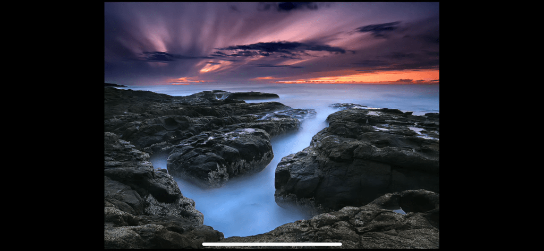Click the dark cloud at top center
This screenshot has height=251, width=544.
(295, 6)
